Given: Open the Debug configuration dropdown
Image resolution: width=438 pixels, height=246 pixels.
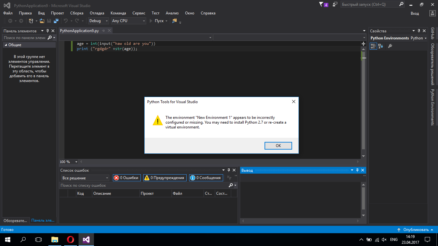Looking at the screenshot, I should tap(98, 21).
